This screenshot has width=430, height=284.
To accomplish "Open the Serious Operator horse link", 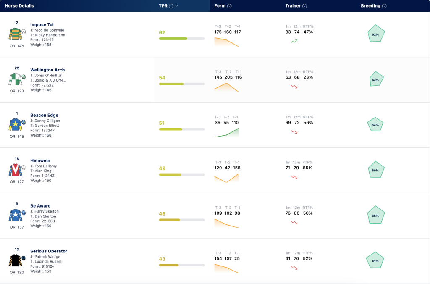I will point(49,251).
